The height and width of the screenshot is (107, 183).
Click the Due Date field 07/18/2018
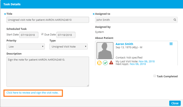pyautogui.click(x=66, y=35)
